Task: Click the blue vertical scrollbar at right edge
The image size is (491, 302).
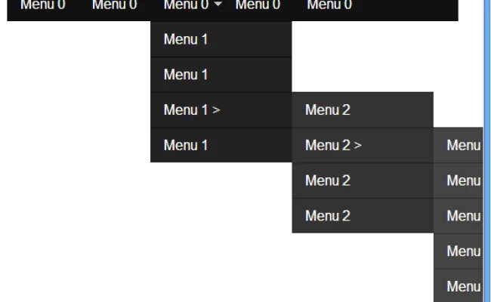Action: point(487,151)
